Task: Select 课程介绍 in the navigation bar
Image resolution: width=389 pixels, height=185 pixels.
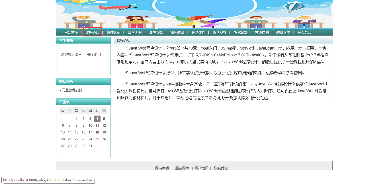Action: tap(93, 33)
